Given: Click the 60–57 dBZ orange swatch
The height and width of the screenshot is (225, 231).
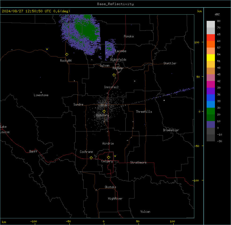Looking at the screenshot, I should pyautogui.click(x=211, y=44).
